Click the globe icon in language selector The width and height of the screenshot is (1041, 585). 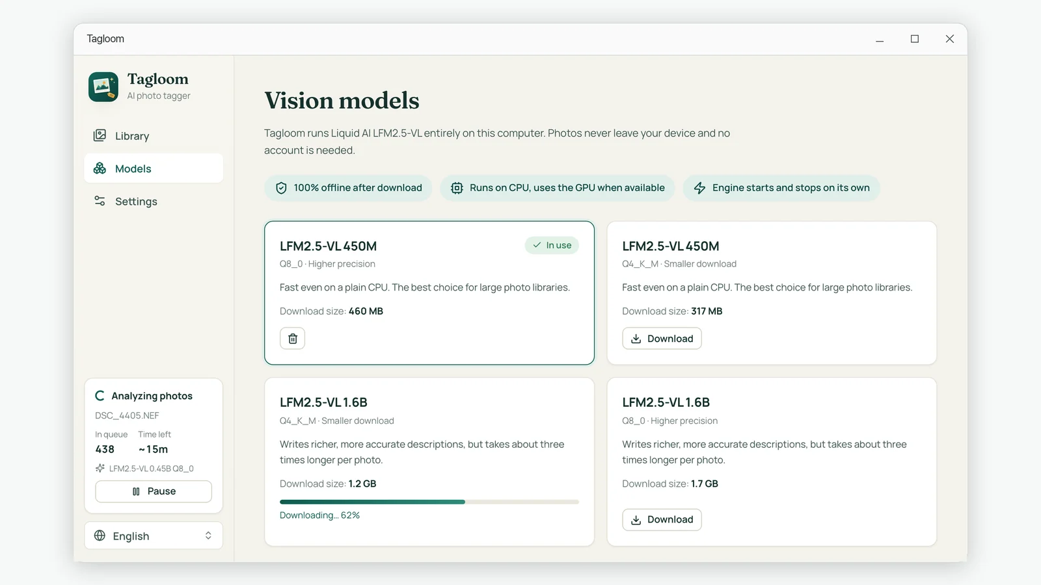click(100, 536)
